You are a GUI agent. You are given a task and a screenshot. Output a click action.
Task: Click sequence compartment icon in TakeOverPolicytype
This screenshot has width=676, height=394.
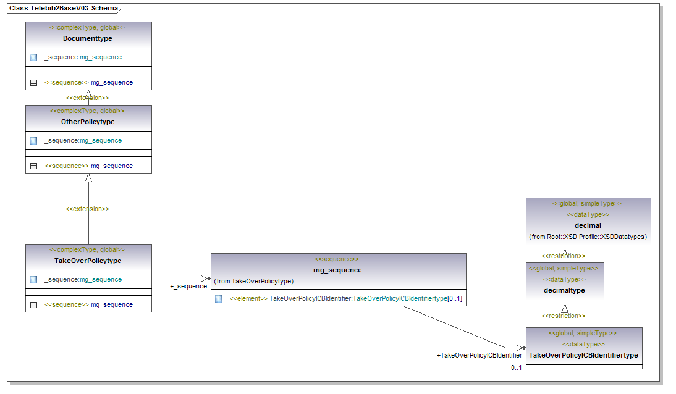pos(33,305)
